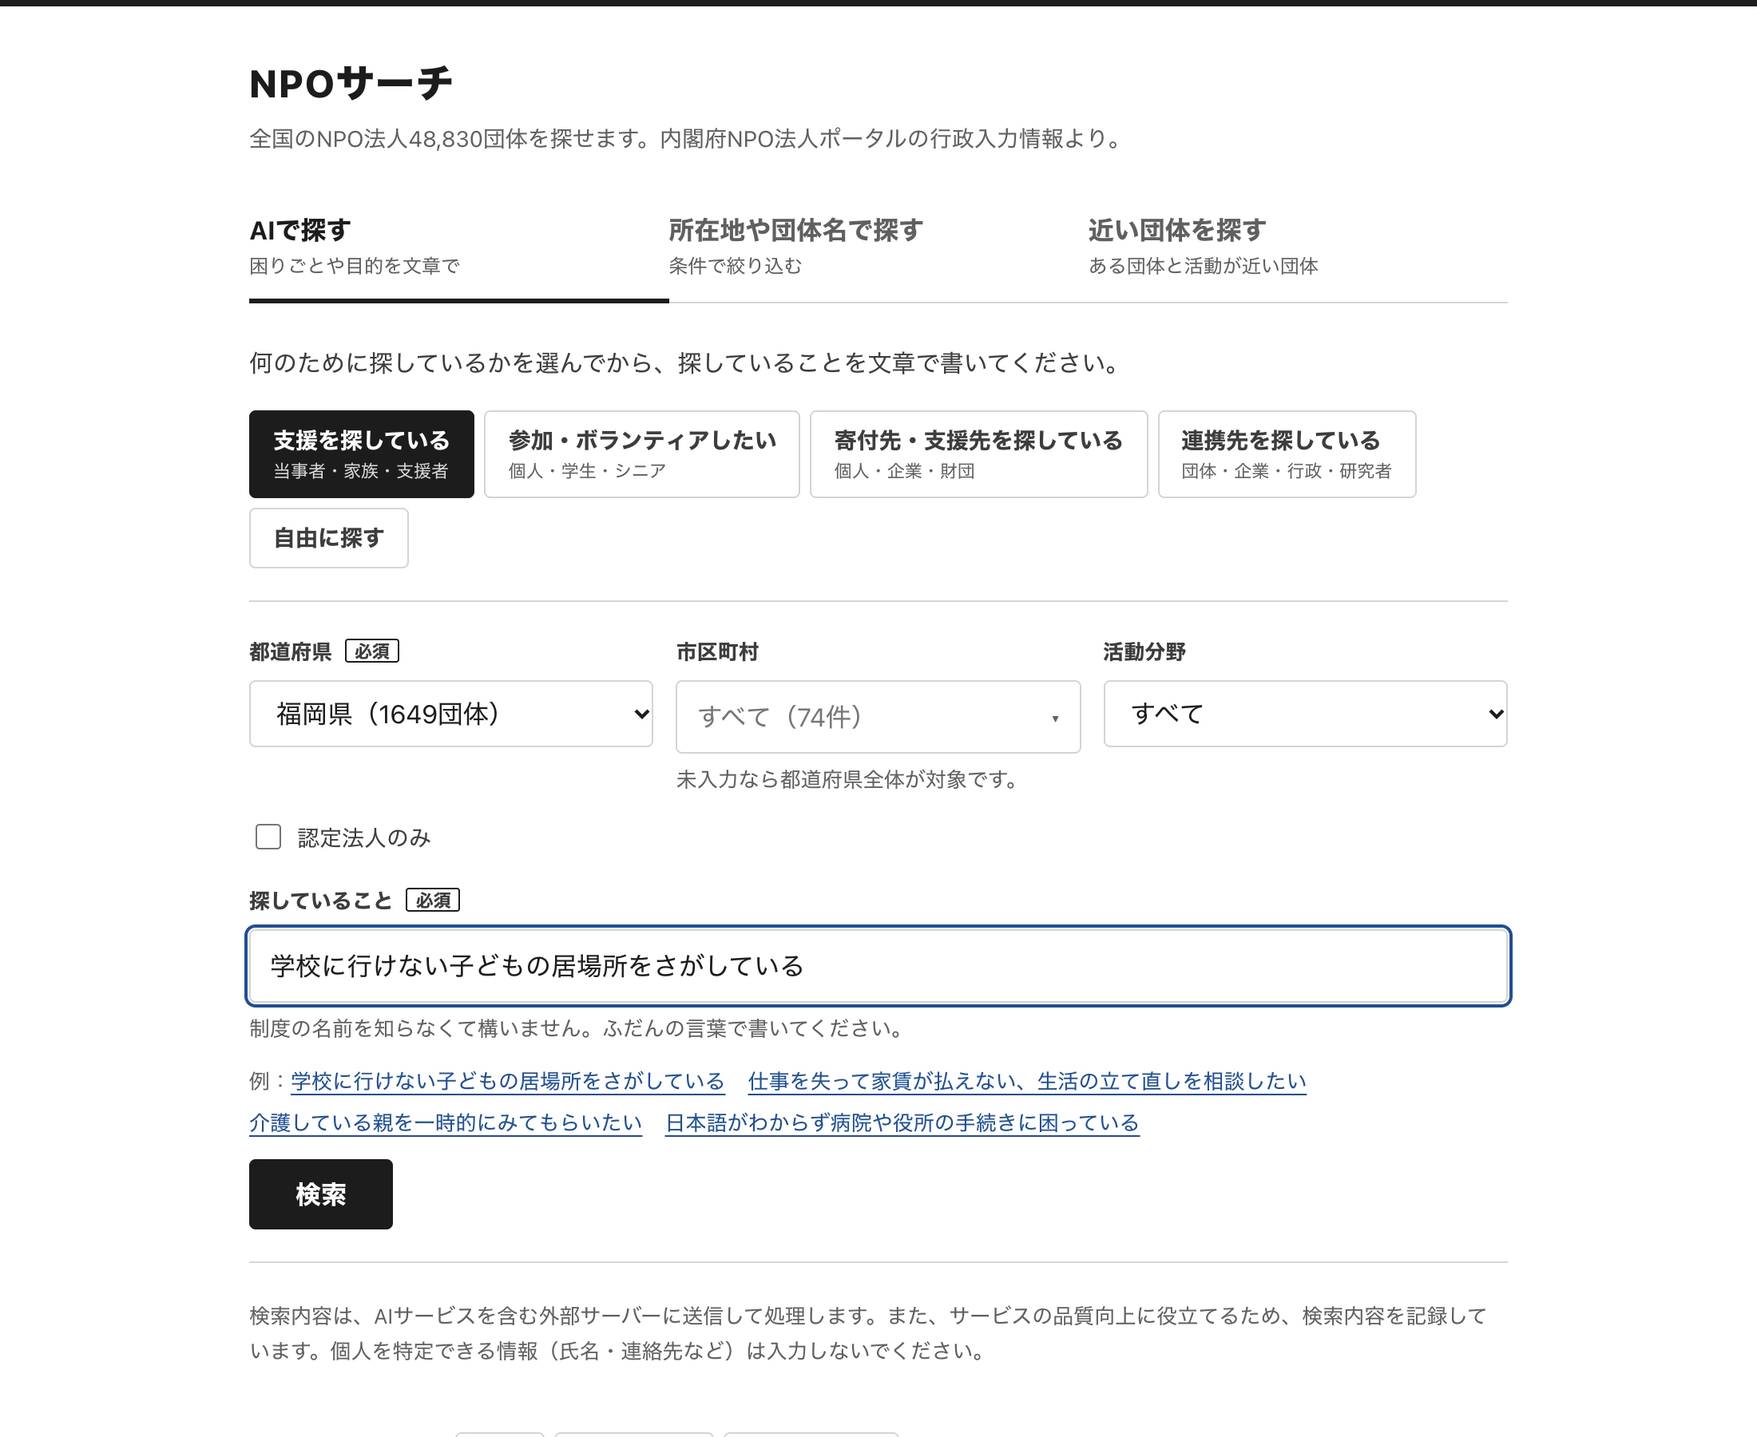Select the 寄付先・支援先を探している purpose button
This screenshot has width=1757, height=1437.
[978, 454]
